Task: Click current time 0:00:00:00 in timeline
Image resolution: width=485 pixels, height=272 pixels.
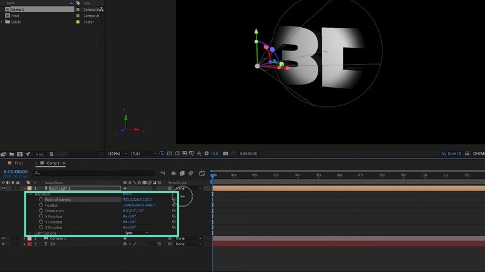Action: click(16, 172)
